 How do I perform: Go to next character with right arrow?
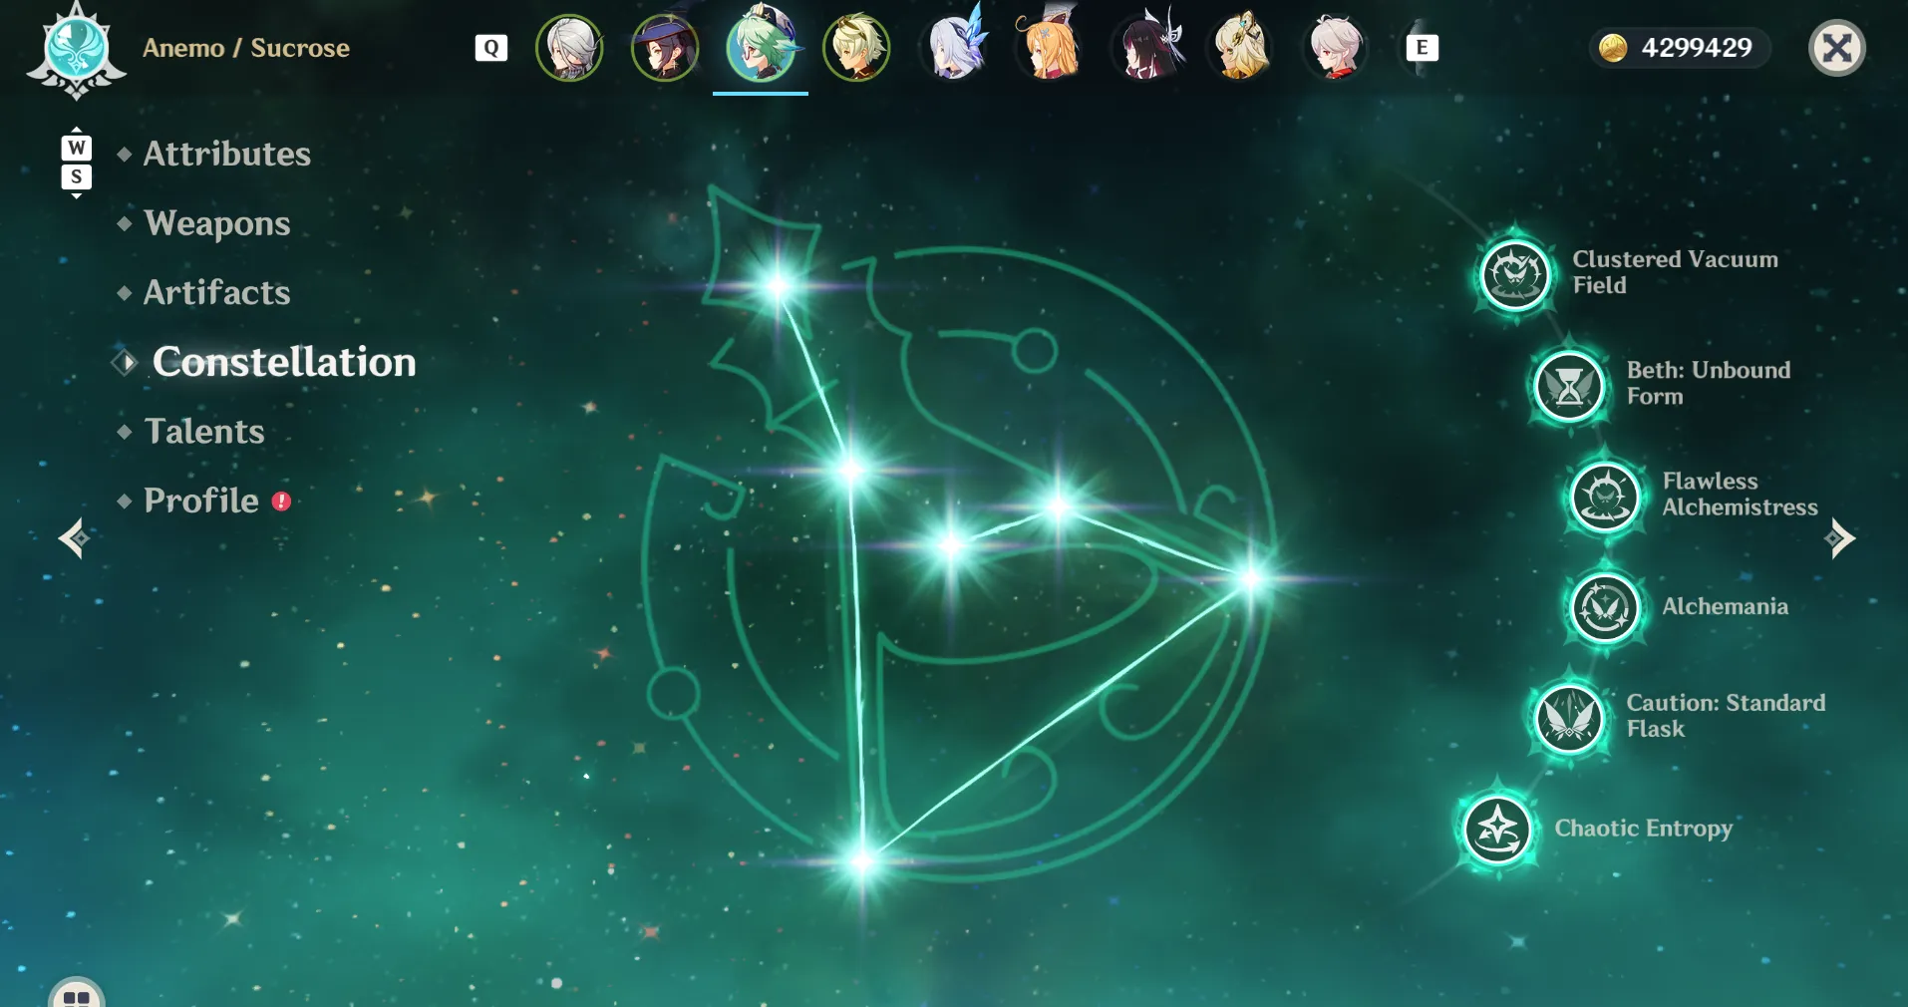point(1839,538)
